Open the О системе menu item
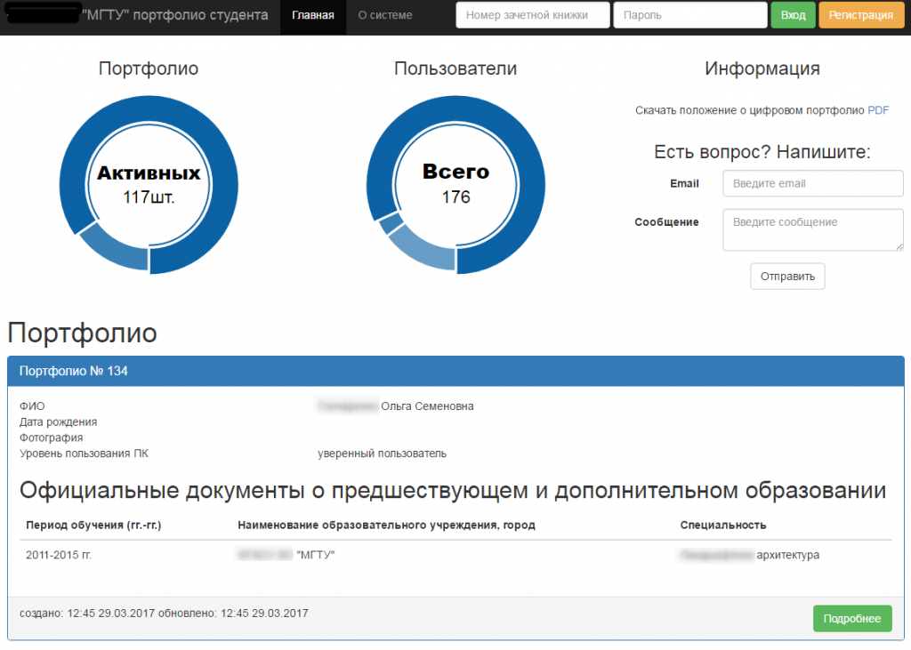This screenshot has width=911, height=650. click(x=384, y=15)
